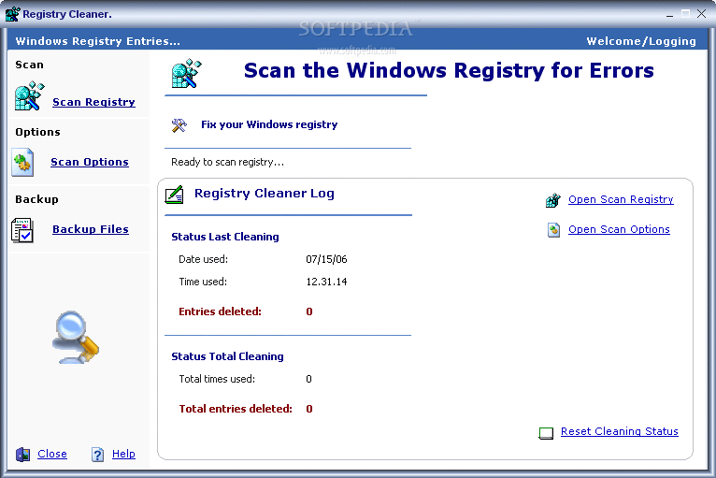The width and height of the screenshot is (716, 478).
Task: Click the Scan Registry sidebar icon
Action: pos(29,96)
